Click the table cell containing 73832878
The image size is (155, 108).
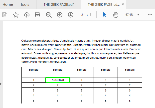click(58, 80)
